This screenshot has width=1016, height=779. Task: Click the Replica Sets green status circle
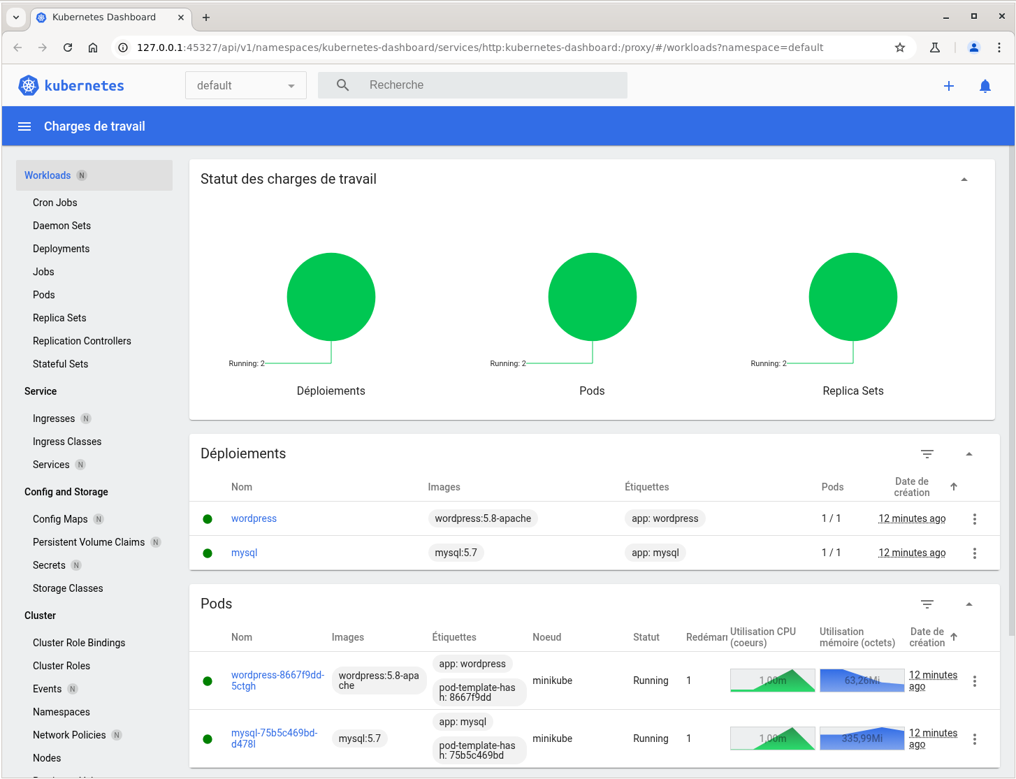coord(853,297)
